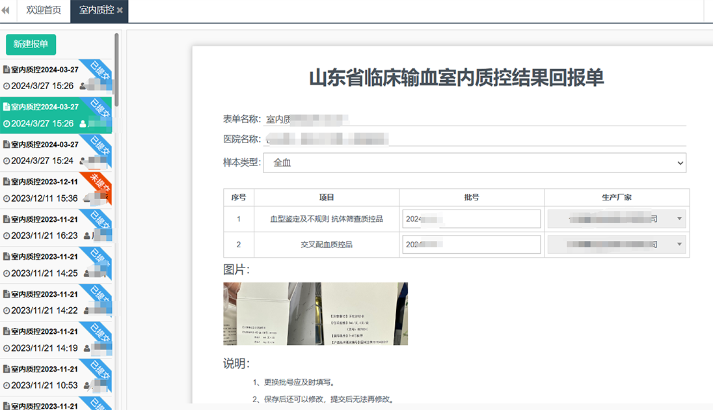Click batch number field for row 1
Screen dimensions: 713x410
[472, 219]
